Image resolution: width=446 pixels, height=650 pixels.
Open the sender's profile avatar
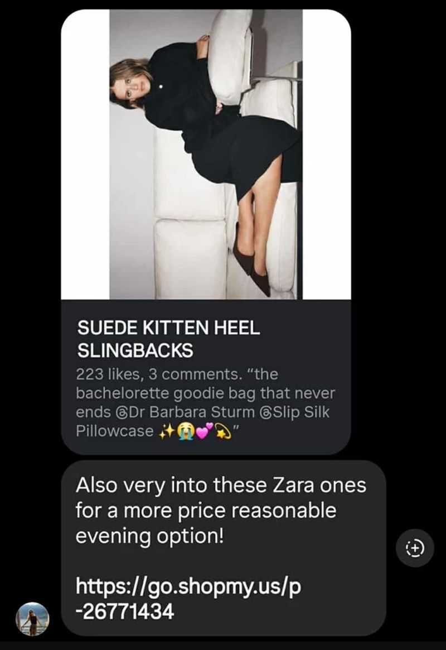(x=32, y=619)
